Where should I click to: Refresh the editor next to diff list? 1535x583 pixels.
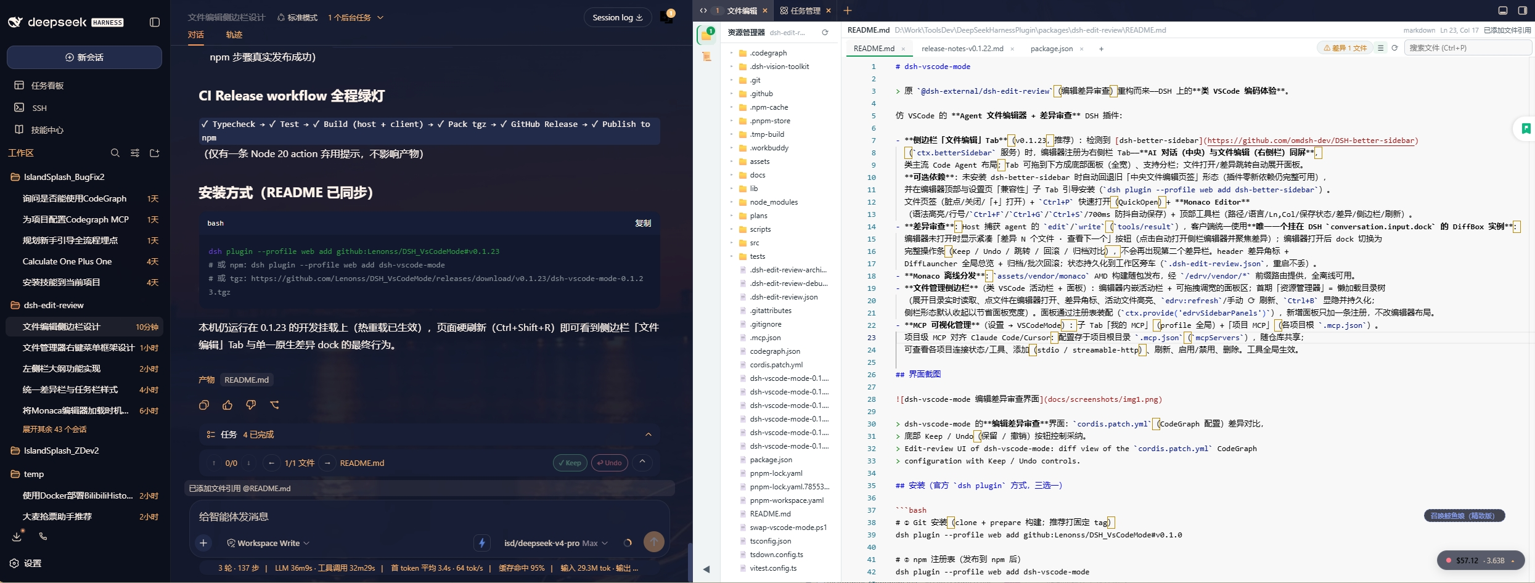pyautogui.click(x=1394, y=48)
